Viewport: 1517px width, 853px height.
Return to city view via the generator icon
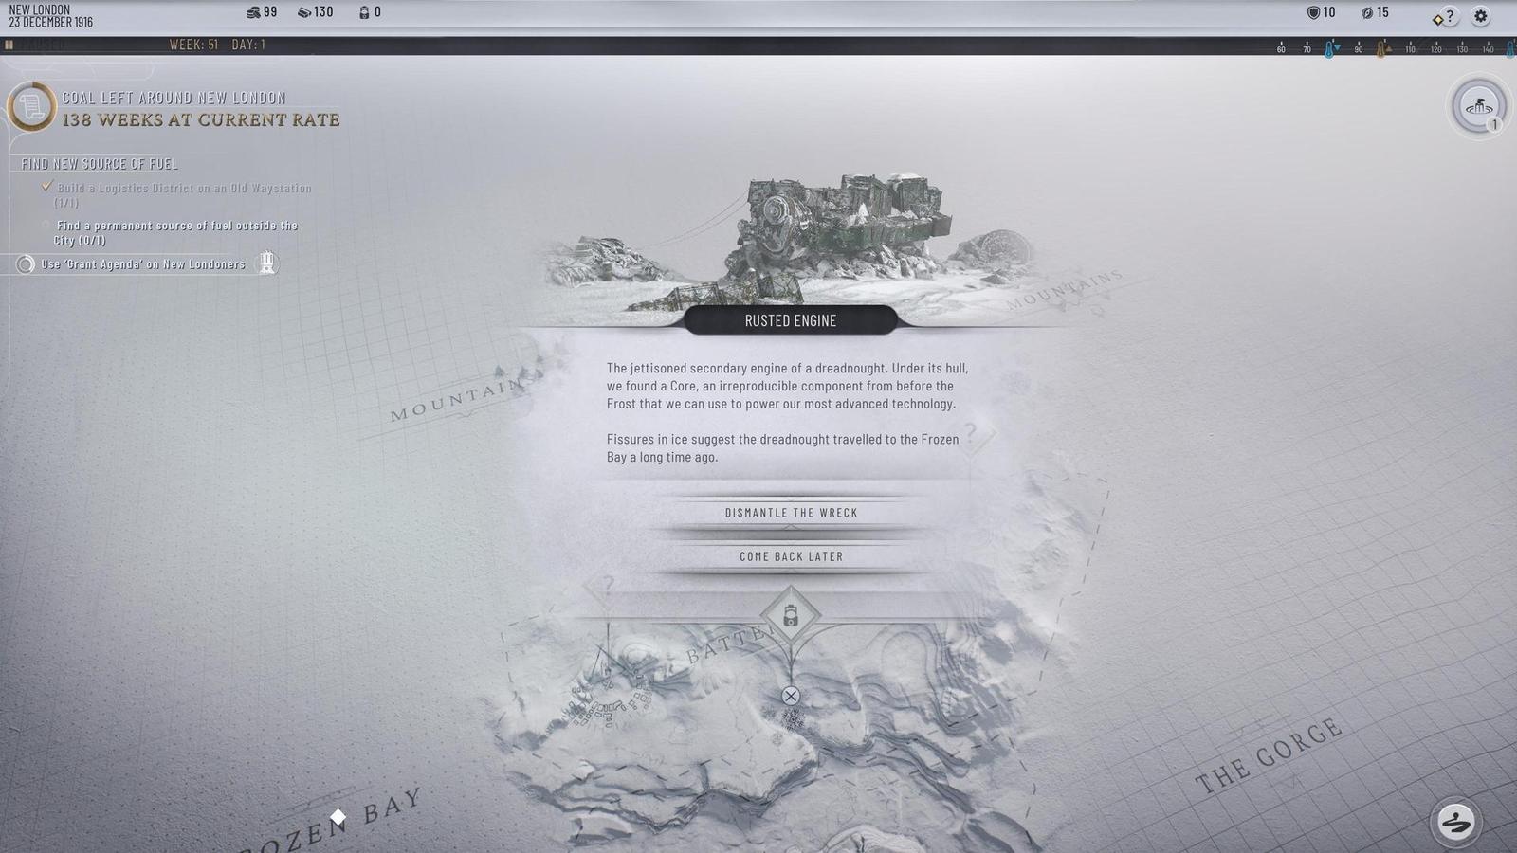1478,106
